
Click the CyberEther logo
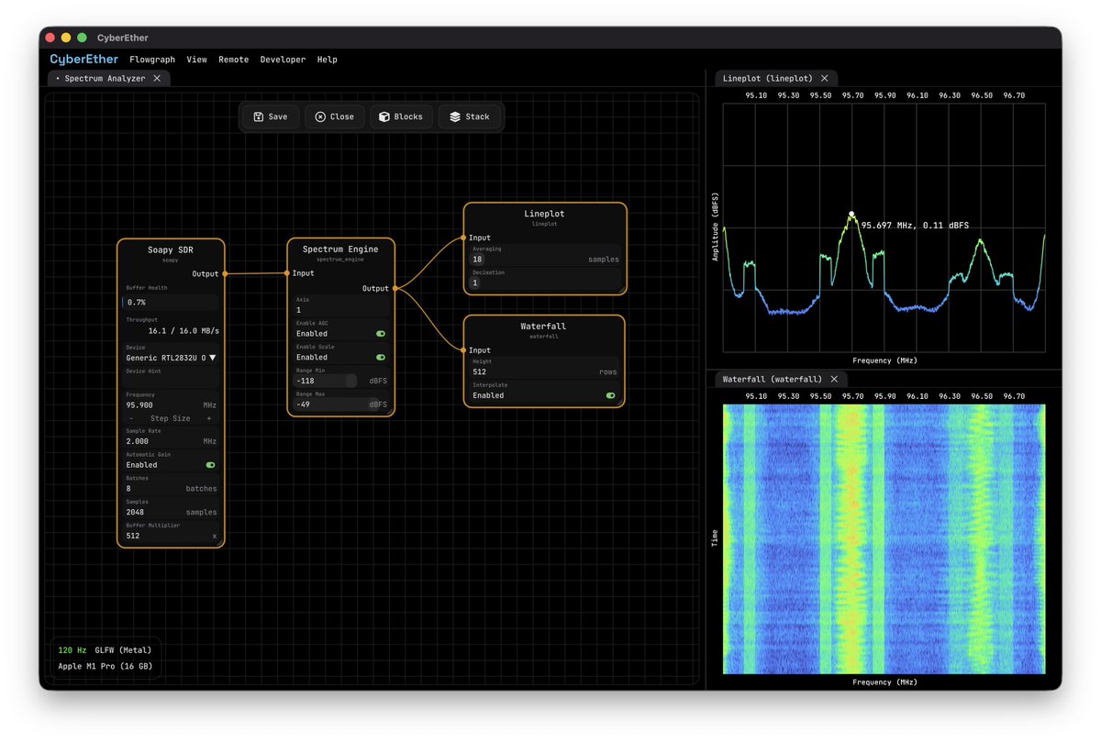[x=84, y=60]
